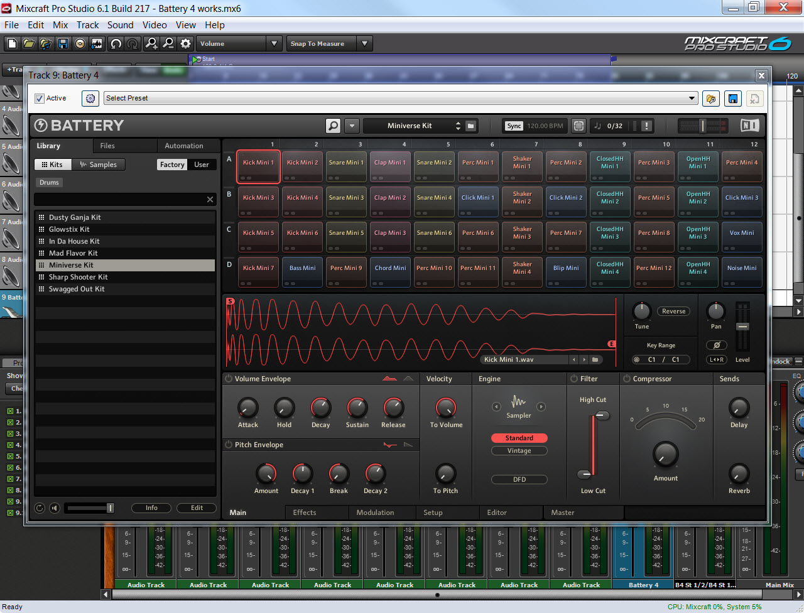This screenshot has width=804, height=613.
Task: Click the folder icon beside Kick Mini 1.wav
Action: click(595, 360)
